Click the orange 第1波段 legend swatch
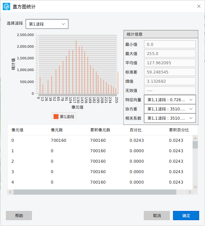The width and height of the screenshot is (205, 226). pos(56,117)
